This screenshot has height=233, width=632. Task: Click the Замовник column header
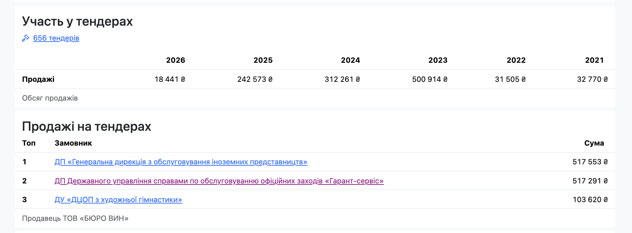coord(73,143)
